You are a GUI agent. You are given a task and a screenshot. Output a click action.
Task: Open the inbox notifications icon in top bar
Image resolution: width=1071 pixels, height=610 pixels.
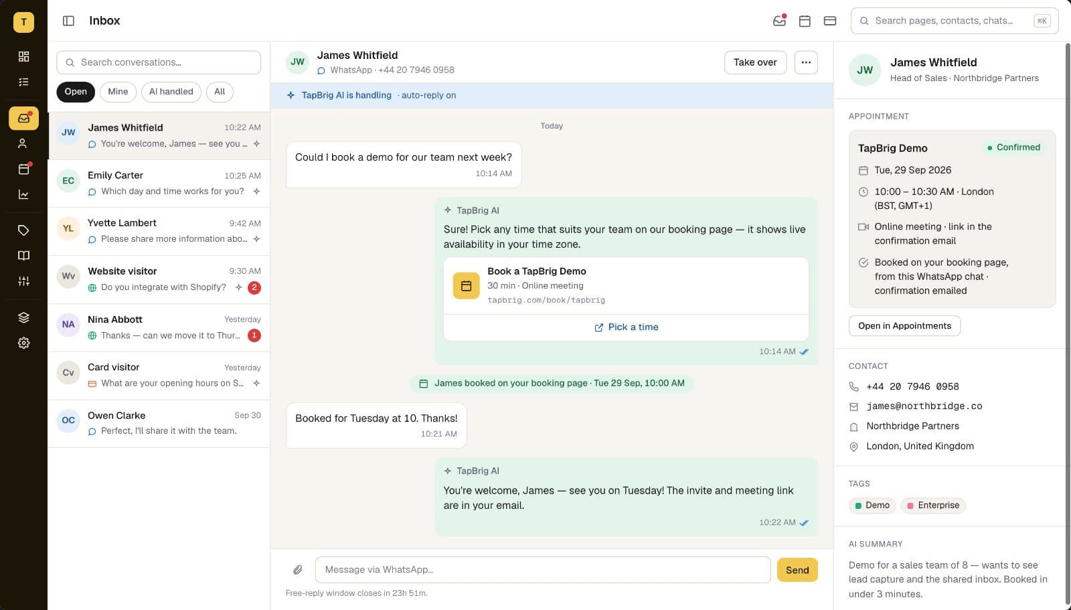coord(779,21)
